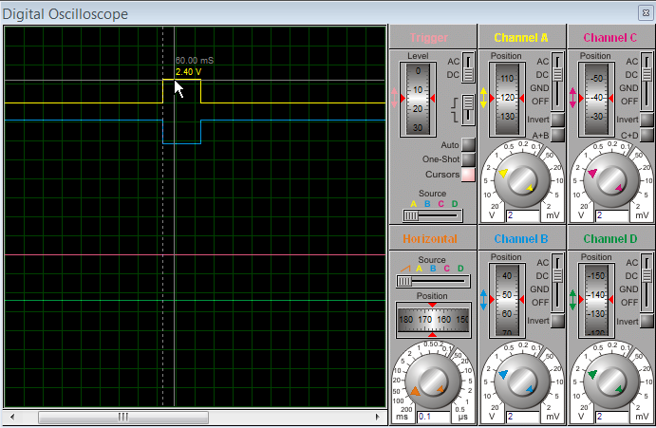Image resolution: width=656 pixels, height=428 pixels.
Task: Click the Trigger panel header
Action: point(429,38)
